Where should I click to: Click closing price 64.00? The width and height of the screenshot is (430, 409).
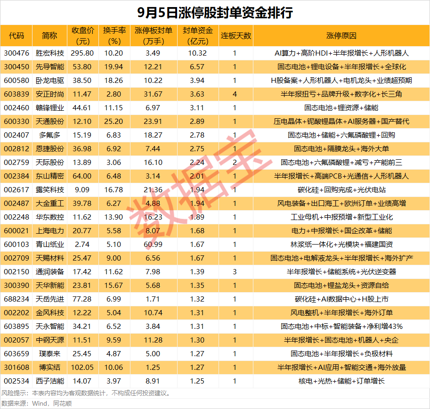[82, 176]
